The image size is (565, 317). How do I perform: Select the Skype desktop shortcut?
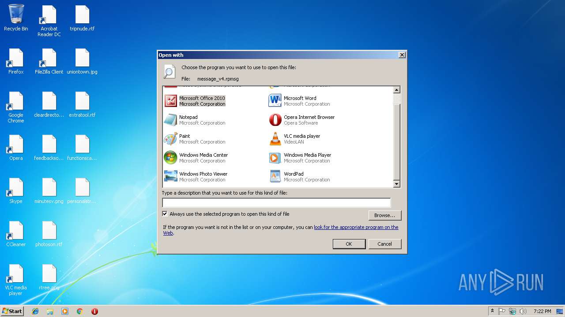point(16,191)
